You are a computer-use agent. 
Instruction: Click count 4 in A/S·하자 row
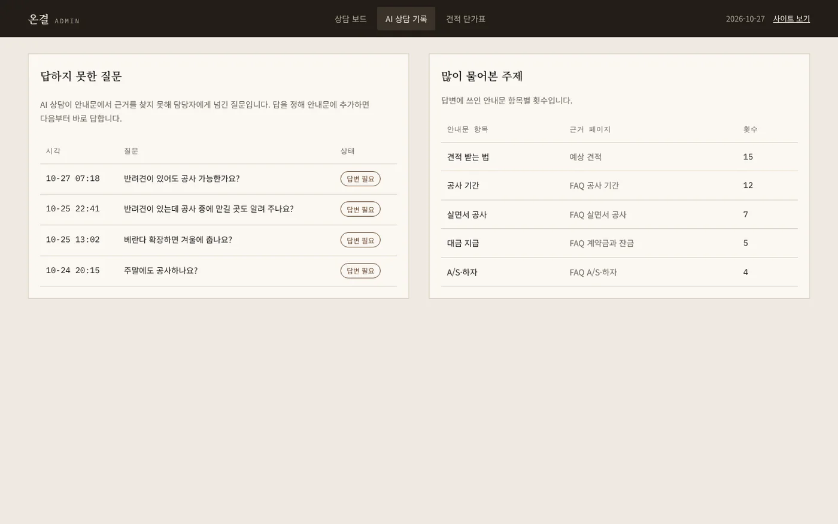[x=746, y=272]
